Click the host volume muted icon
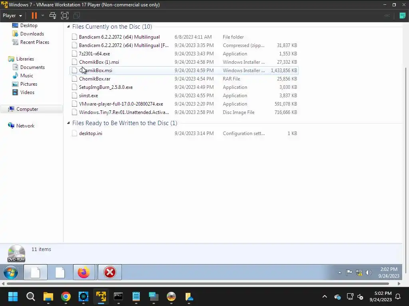 tap(361, 296)
